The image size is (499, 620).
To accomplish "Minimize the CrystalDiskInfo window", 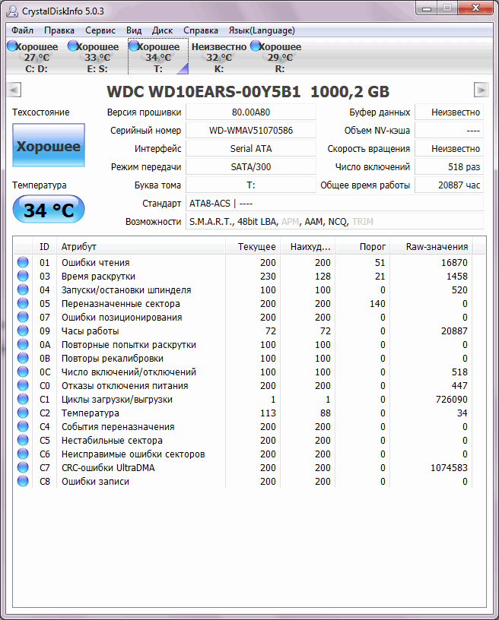I will click(427, 8).
